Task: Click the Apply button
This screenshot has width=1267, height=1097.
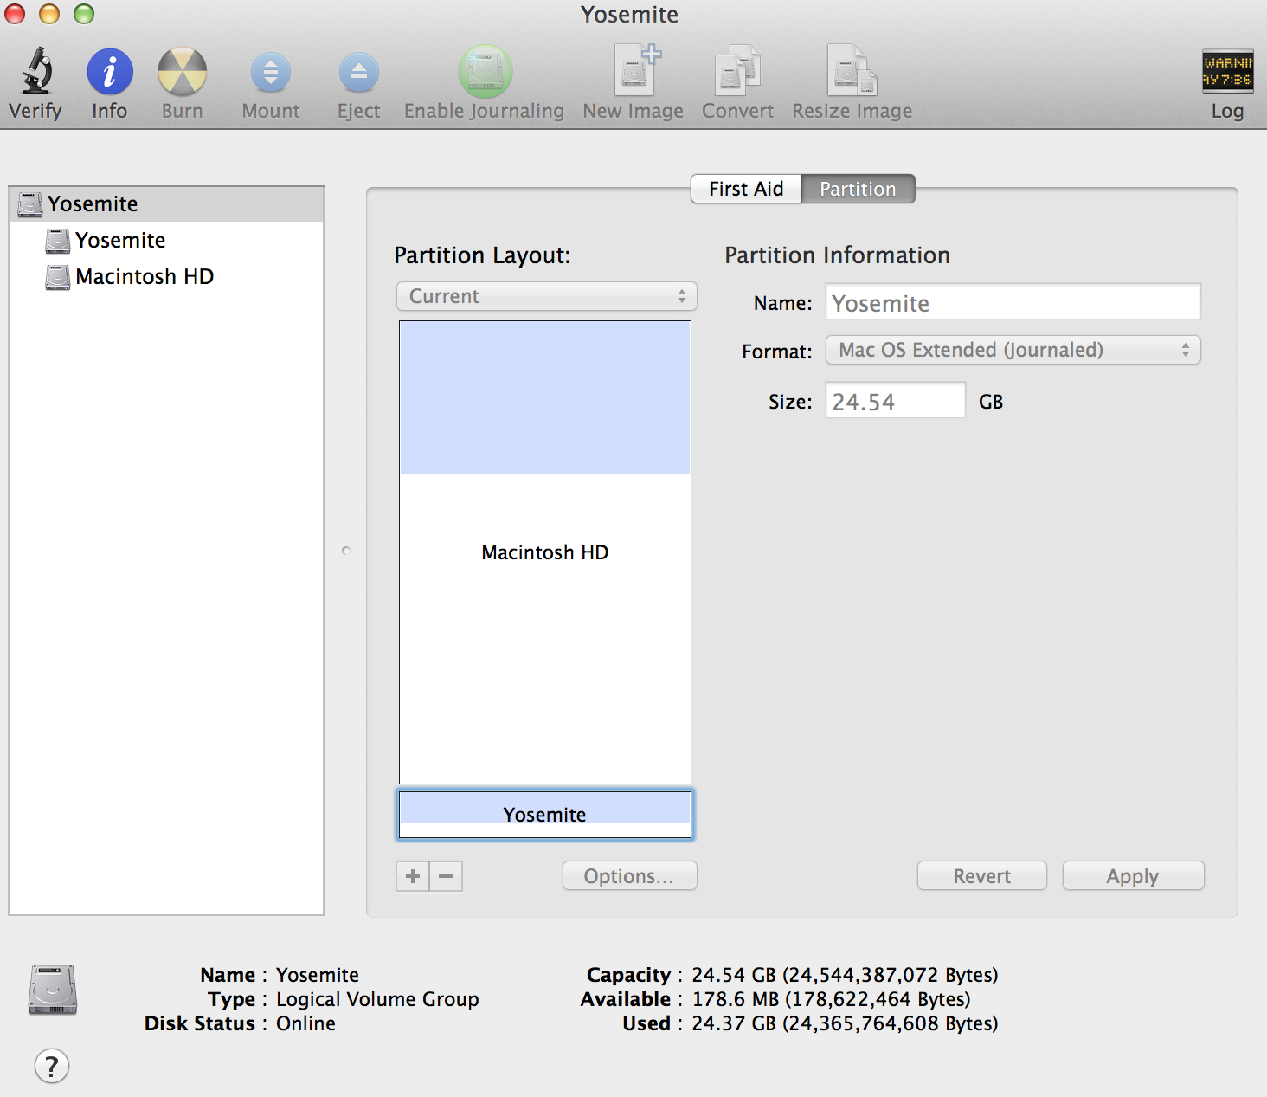Action: pos(1133,876)
